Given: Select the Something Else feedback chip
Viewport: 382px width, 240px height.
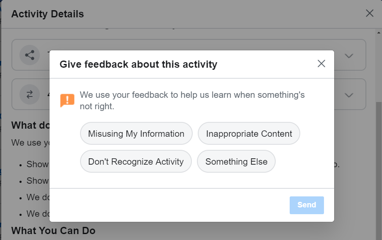Looking at the screenshot, I should [236, 162].
